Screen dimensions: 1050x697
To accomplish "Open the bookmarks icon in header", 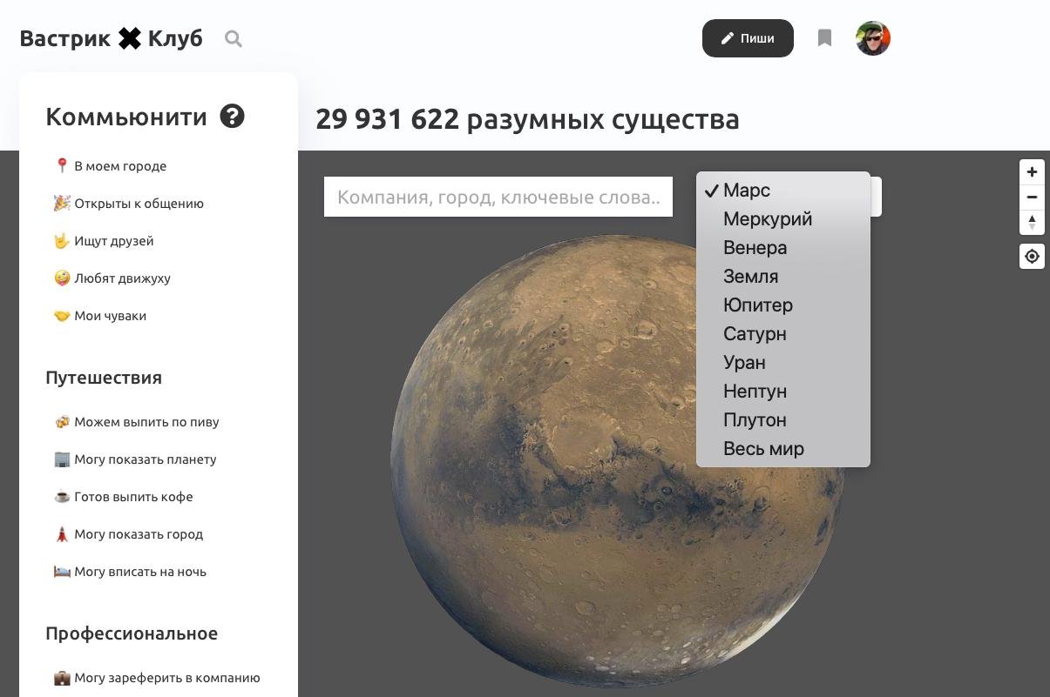I will 824,38.
